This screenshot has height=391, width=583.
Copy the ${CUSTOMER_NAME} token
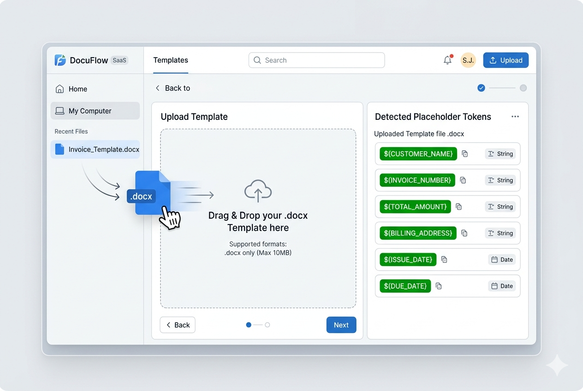pos(465,154)
